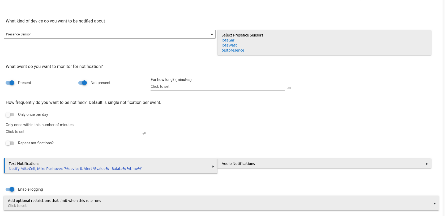Turn off the Enable logging switch
445x216 pixels.
tap(10, 189)
